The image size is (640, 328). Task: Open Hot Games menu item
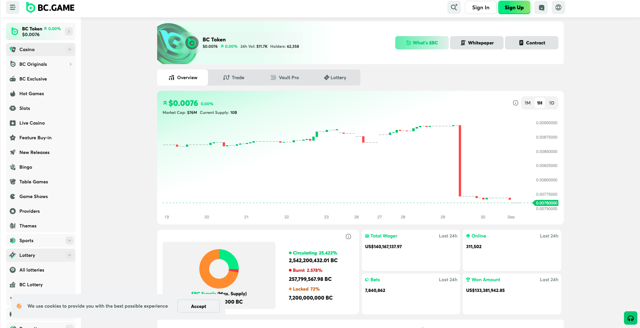click(41, 94)
